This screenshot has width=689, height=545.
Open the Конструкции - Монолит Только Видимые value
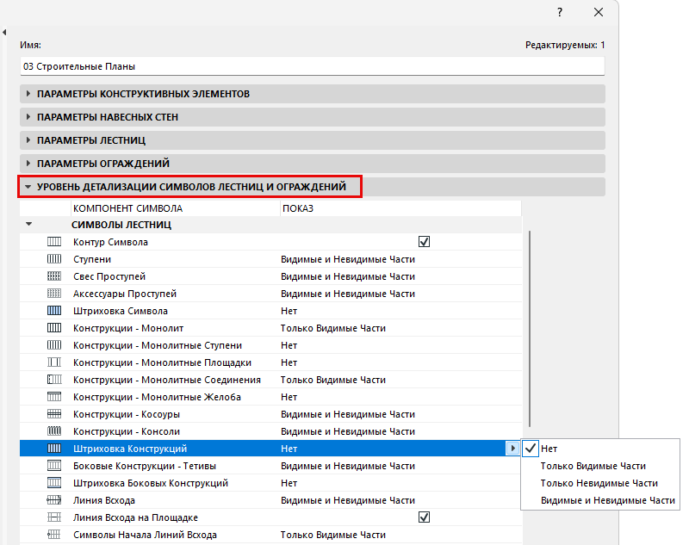coord(333,328)
